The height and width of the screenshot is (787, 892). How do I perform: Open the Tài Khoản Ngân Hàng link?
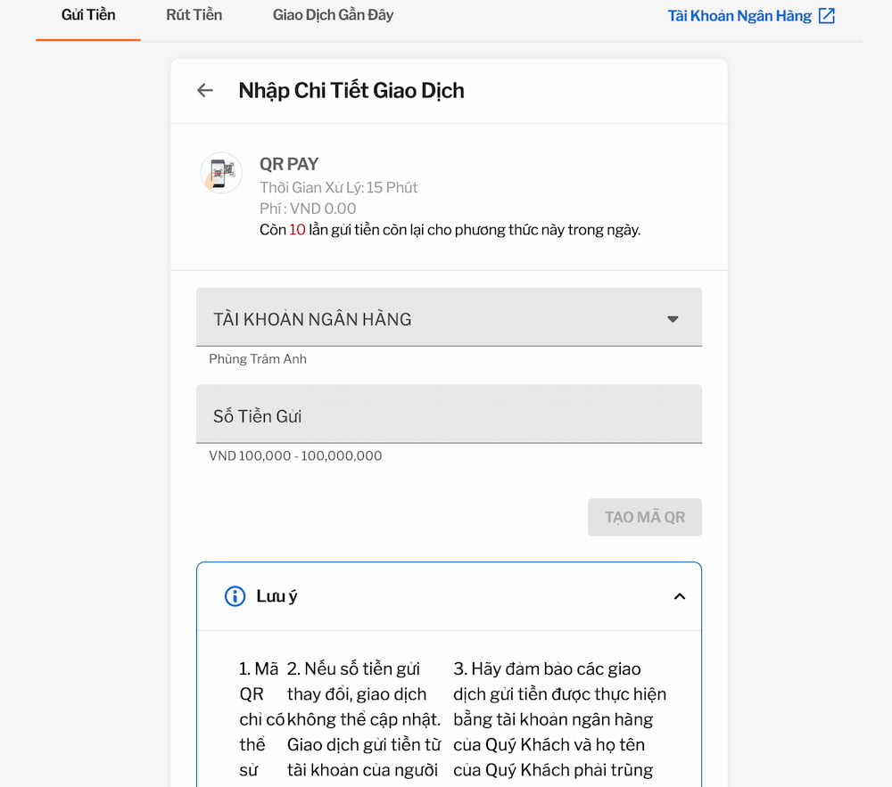point(739,15)
